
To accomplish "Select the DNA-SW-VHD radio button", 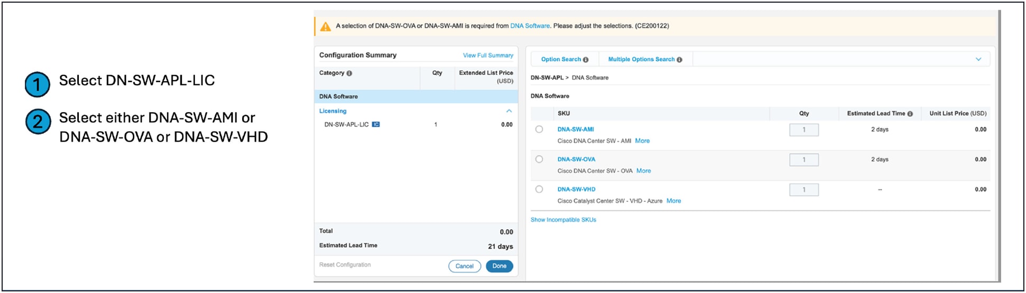I will point(539,189).
